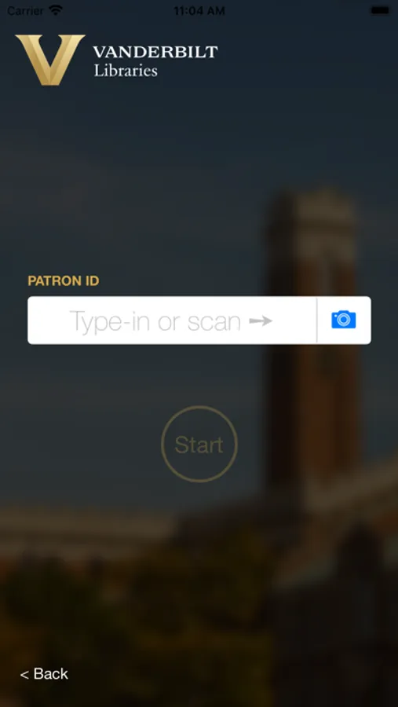
Task: Click the blurred tower in background
Action: (x=315, y=343)
